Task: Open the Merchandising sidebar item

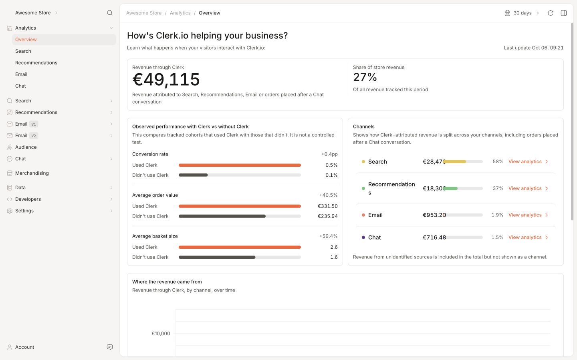Action: tap(60, 173)
